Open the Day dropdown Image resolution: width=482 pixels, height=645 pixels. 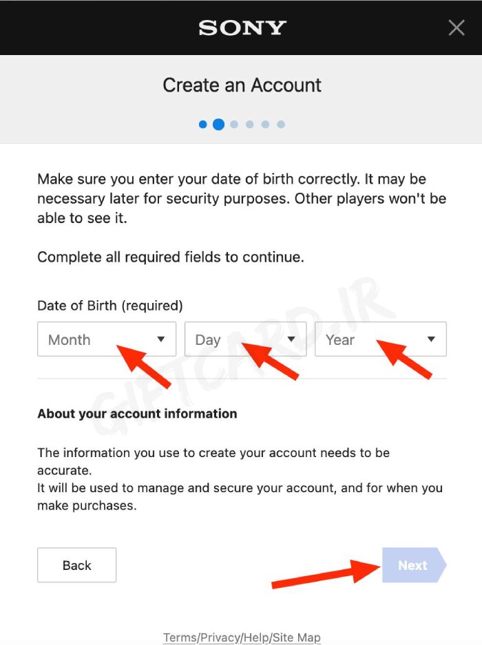245,339
